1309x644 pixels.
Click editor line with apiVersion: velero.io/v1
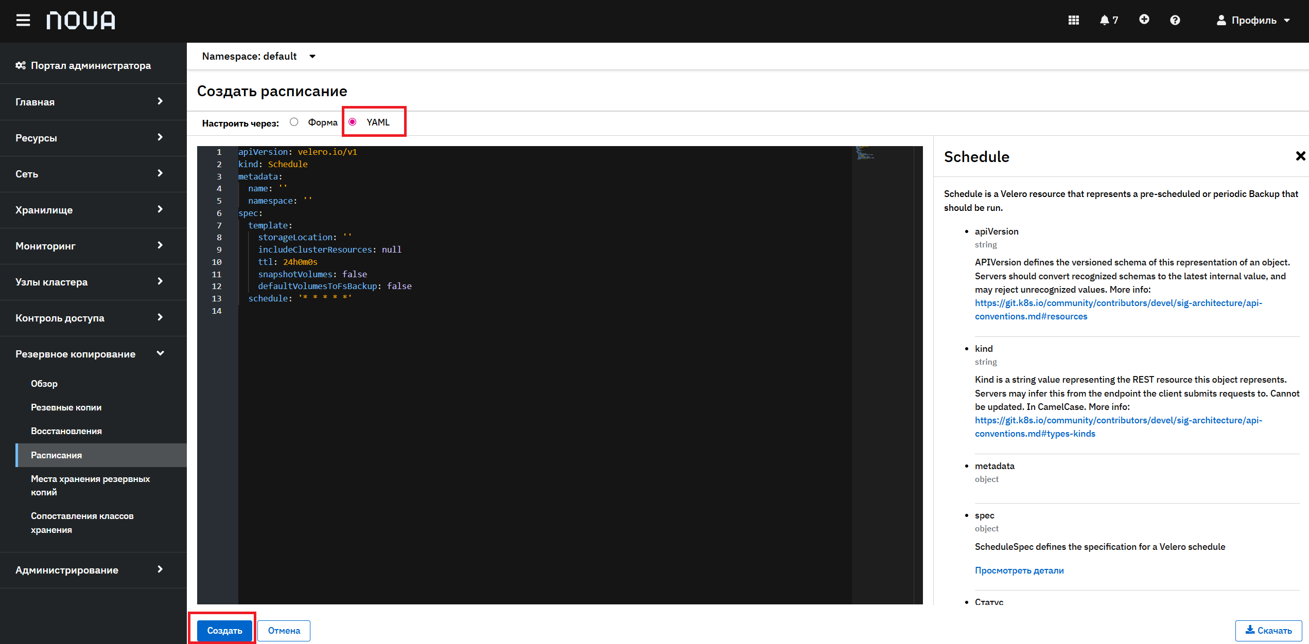pos(298,152)
